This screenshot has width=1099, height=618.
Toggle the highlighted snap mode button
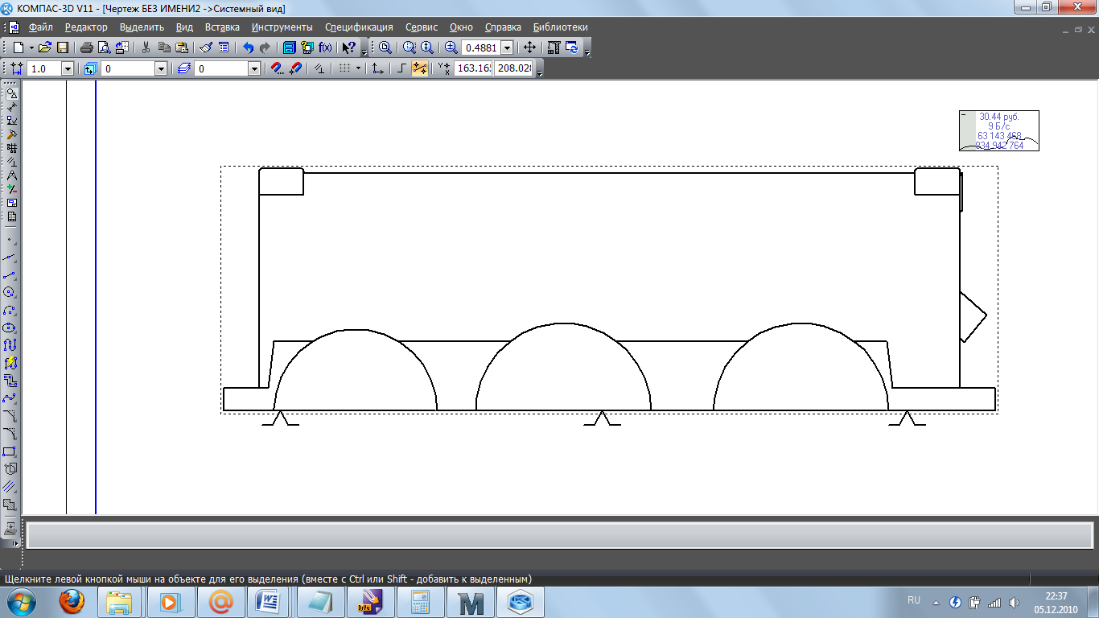420,69
